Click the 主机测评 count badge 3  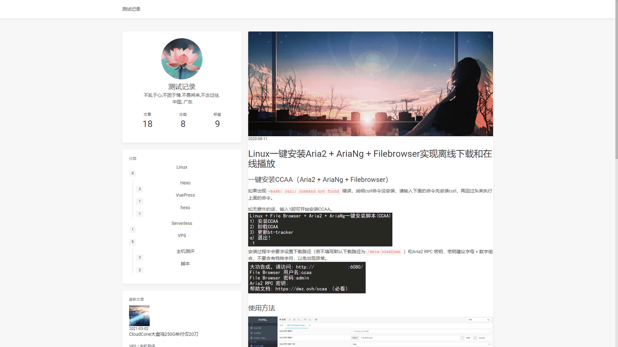coord(139,257)
